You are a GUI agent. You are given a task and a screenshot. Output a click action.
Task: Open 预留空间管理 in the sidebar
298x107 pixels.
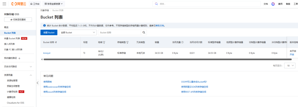click(x=13, y=86)
